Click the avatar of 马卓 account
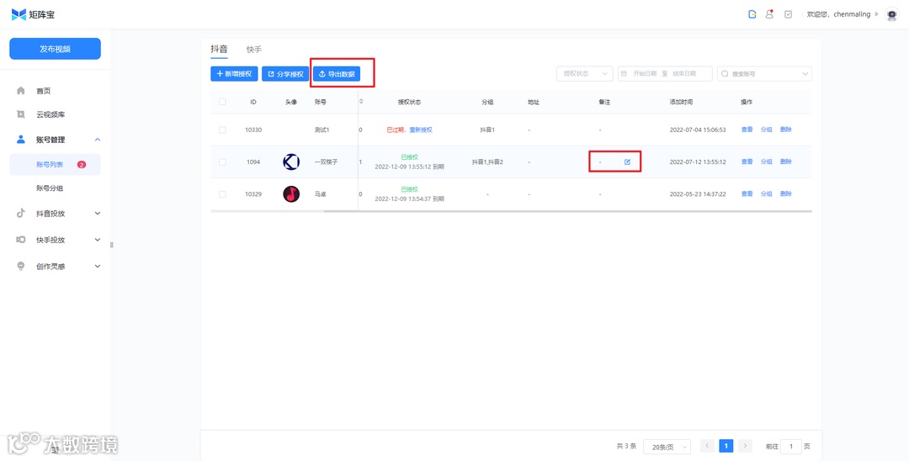 click(x=291, y=194)
